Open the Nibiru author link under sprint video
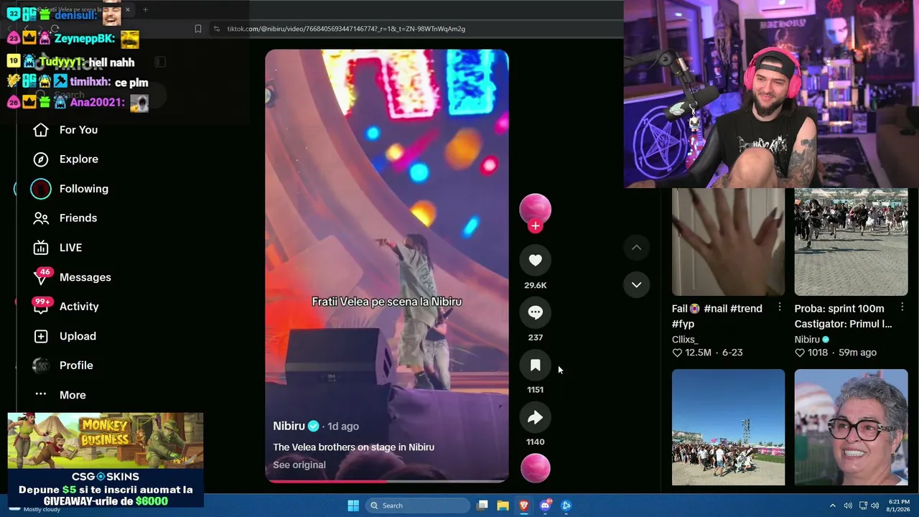 click(x=807, y=340)
